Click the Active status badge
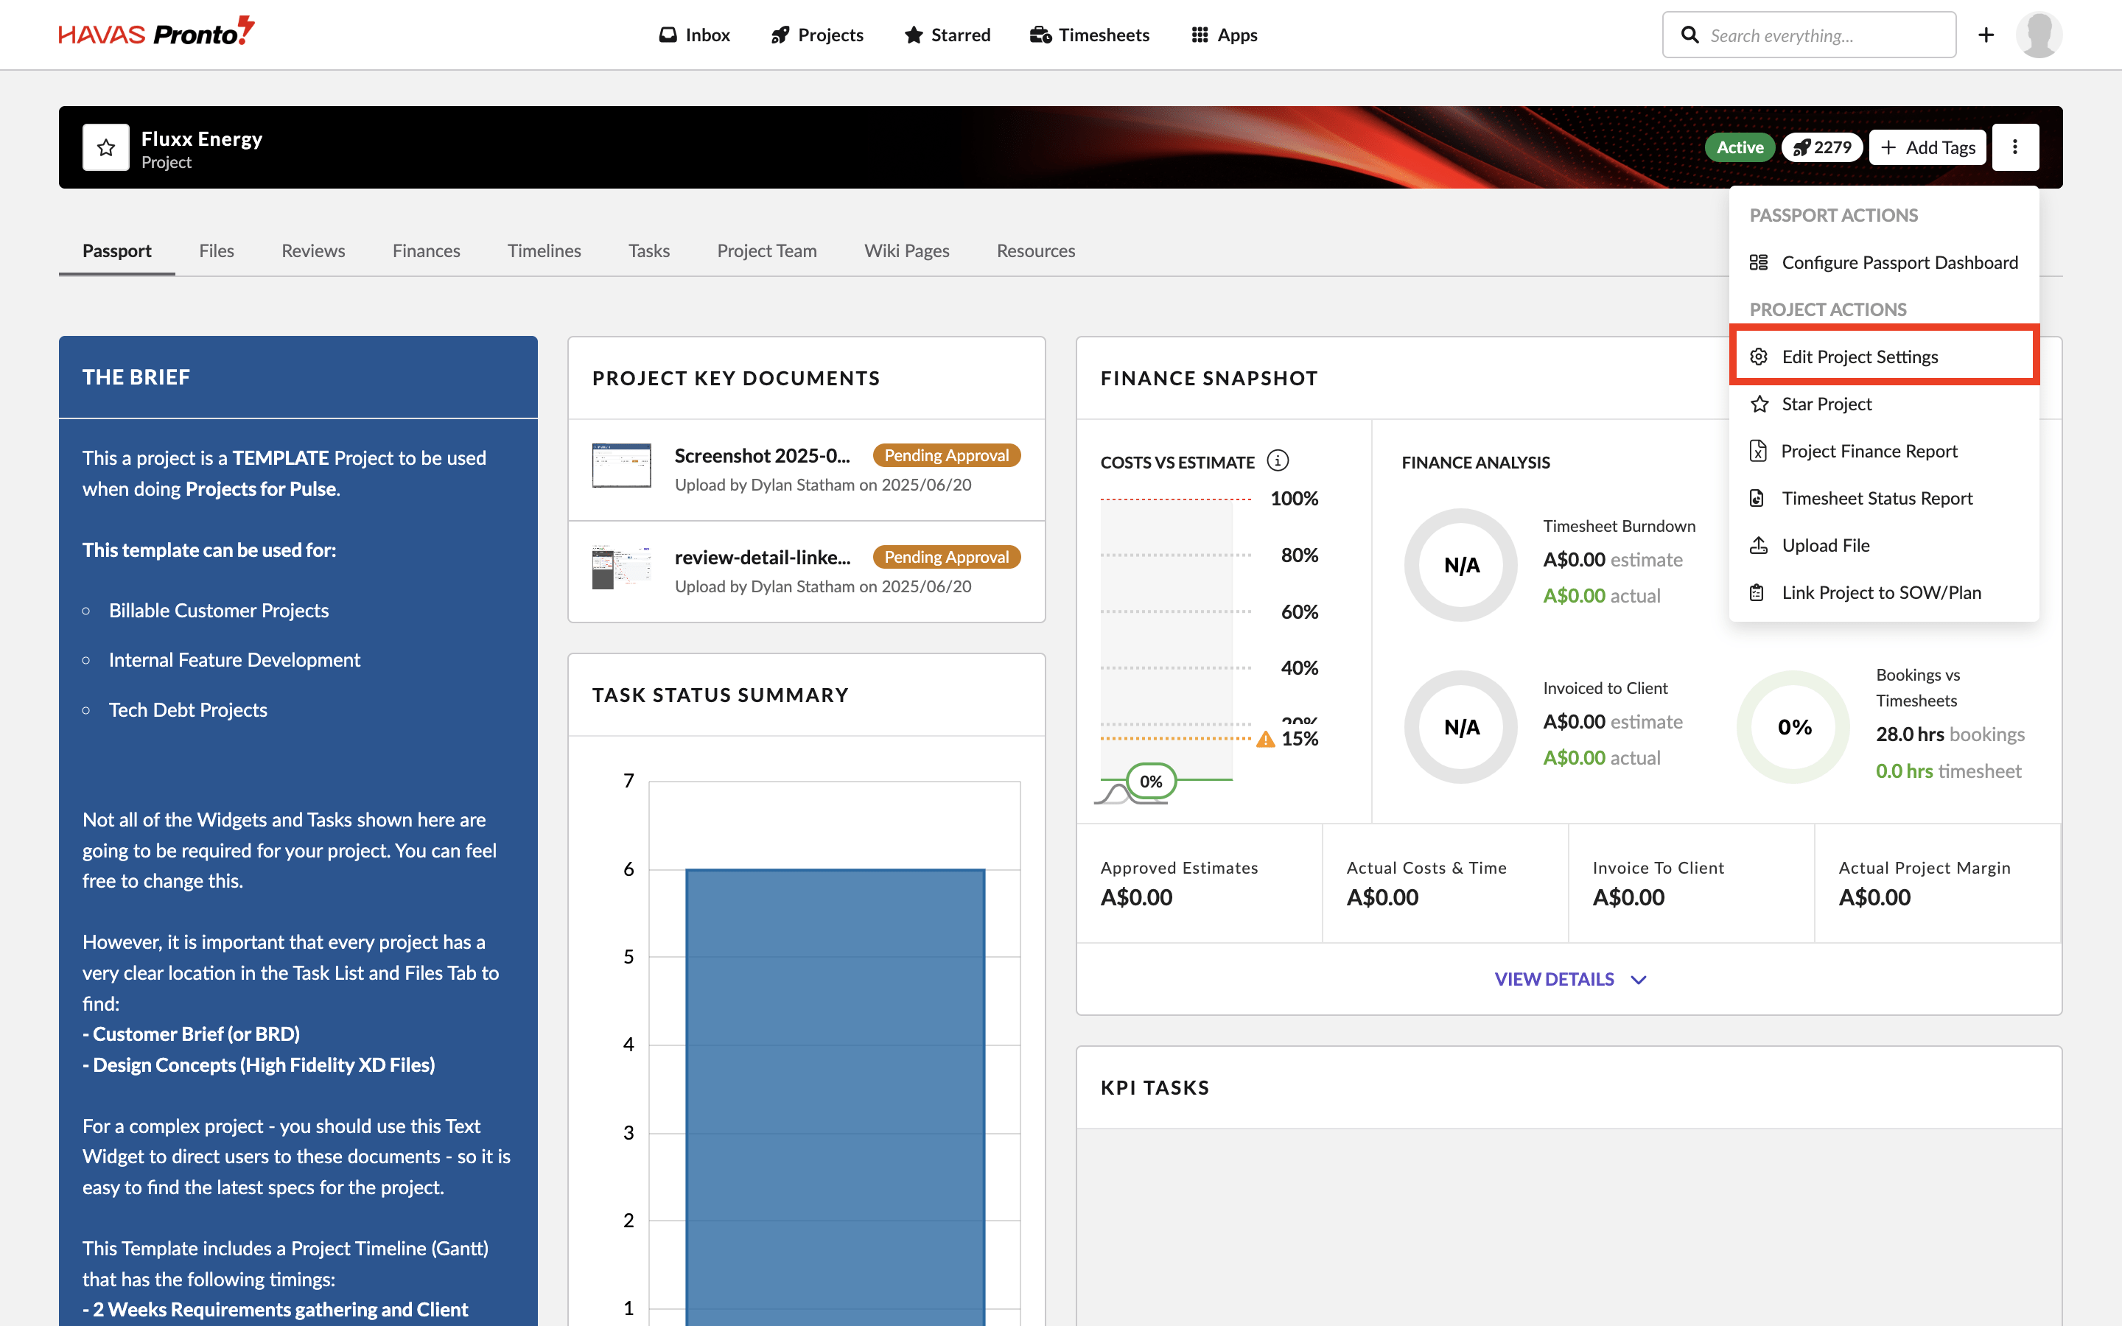Image resolution: width=2122 pixels, height=1326 pixels. pos(1740,147)
